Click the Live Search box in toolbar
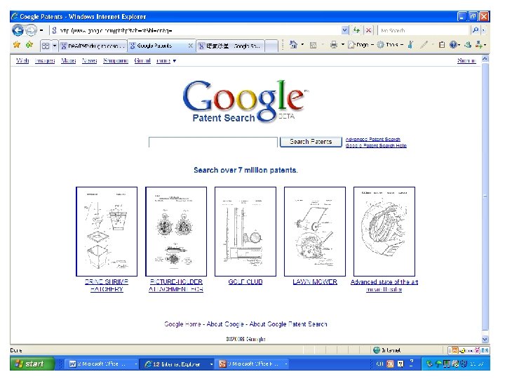The image size is (505, 379). tap(423, 31)
